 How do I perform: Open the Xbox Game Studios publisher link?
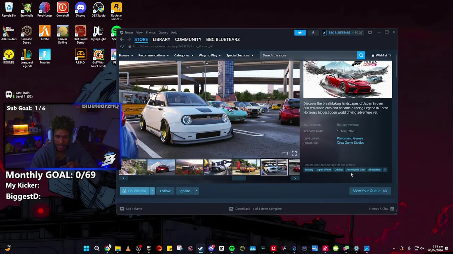point(350,143)
